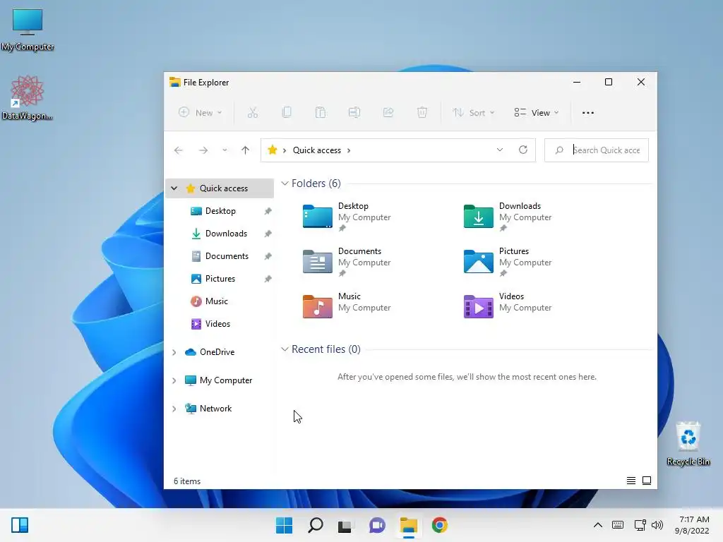Select Desktop in the navigation pane

click(x=220, y=211)
